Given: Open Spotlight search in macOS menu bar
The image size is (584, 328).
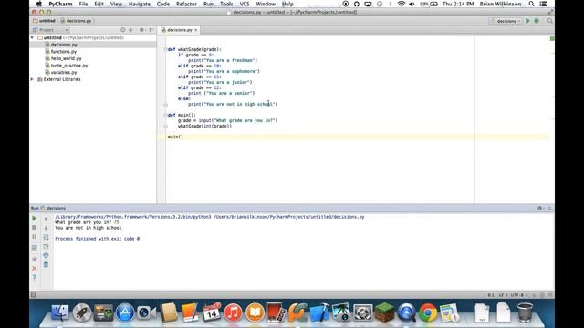Looking at the screenshot, I should 531,4.
